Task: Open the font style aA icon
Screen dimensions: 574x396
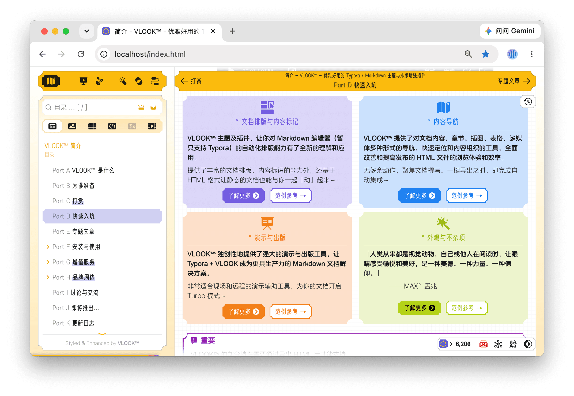Action: coord(513,344)
